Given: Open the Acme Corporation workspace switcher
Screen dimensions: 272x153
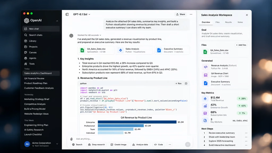Looking at the screenshot, I should click(41, 144).
